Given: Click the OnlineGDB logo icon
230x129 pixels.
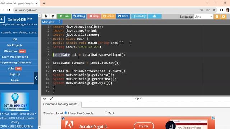Looking at the screenshot, I should click(2, 19).
